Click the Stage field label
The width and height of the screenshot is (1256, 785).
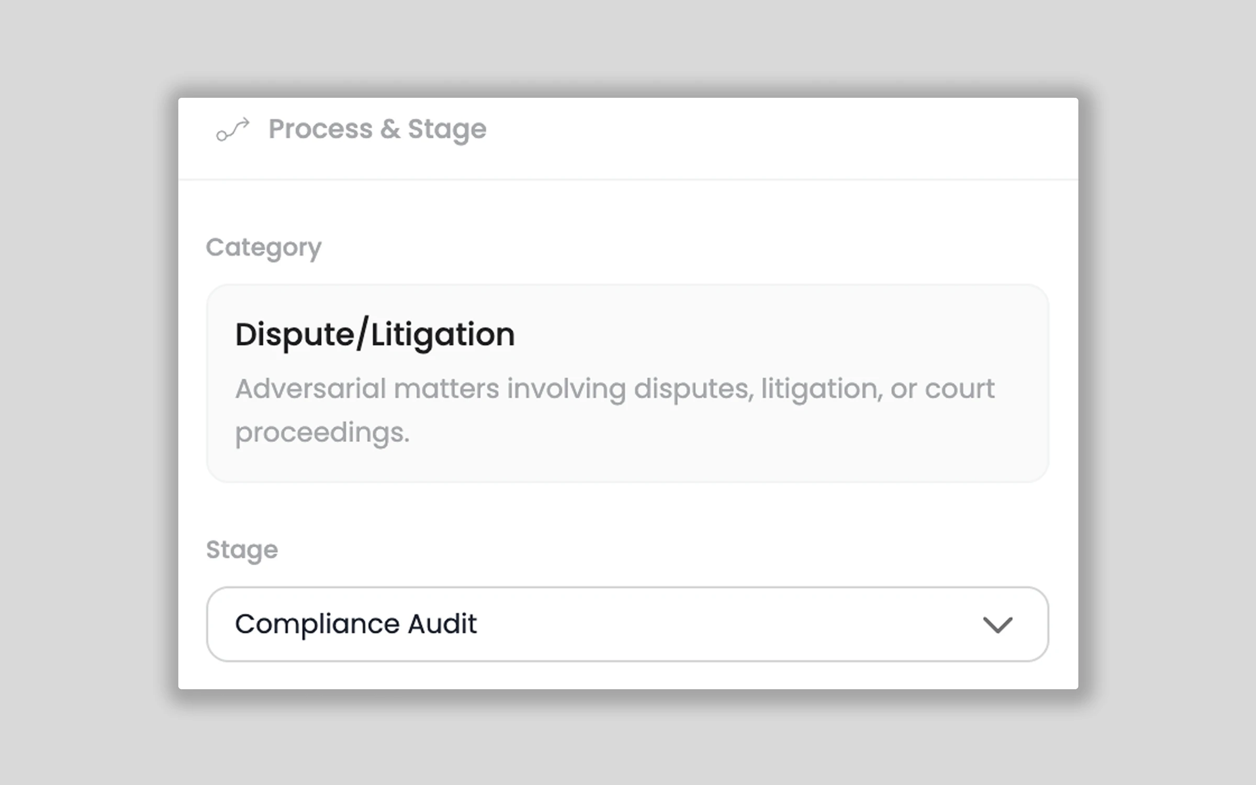[x=242, y=550]
